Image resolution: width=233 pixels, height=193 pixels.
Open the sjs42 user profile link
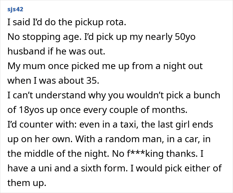[15, 9]
